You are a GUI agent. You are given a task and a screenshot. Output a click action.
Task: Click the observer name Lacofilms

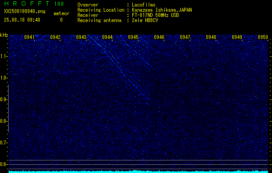144,5
